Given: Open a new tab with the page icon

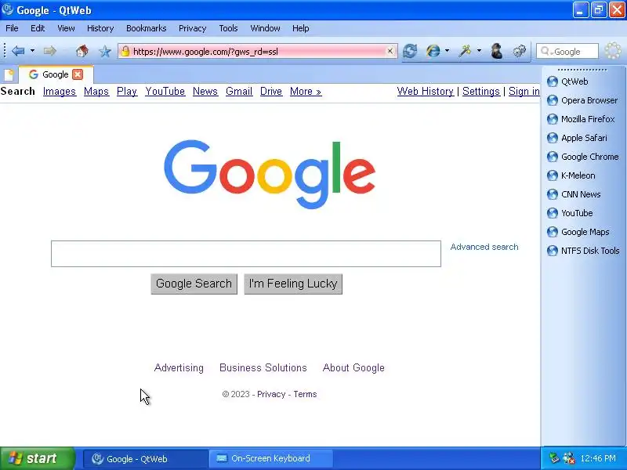Looking at the screenshot, I should [x=9, y=74].
